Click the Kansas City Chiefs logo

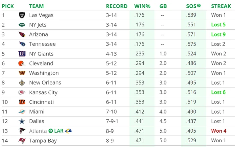point(22,93)
